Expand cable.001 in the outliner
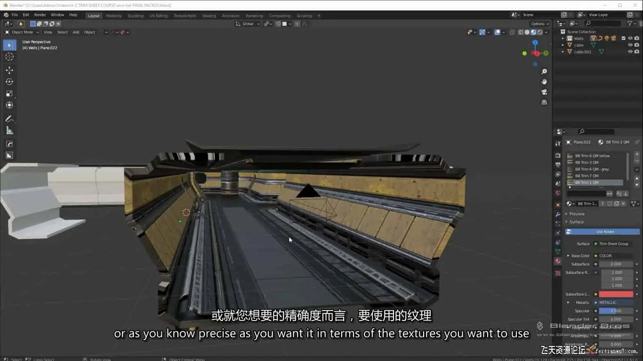 (563, 52)
